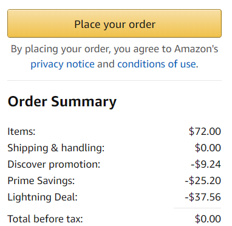Image resolution: width=232 pixels, height=226 pixels.
Task: Click the Shipping & handling label
Action: pyautogui.click(x=56, y=148)
